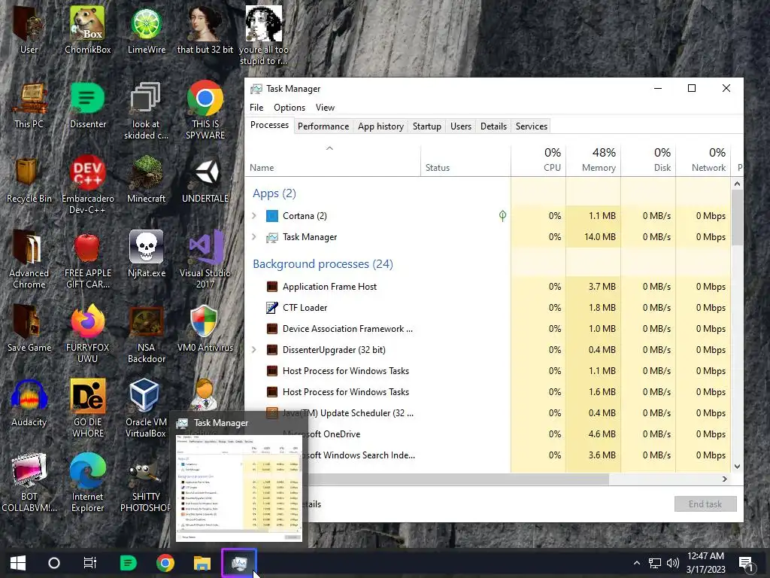Select the Application Frame Host process
The width and height of the screenshot is (770, 578).
(x=488, y=287)
